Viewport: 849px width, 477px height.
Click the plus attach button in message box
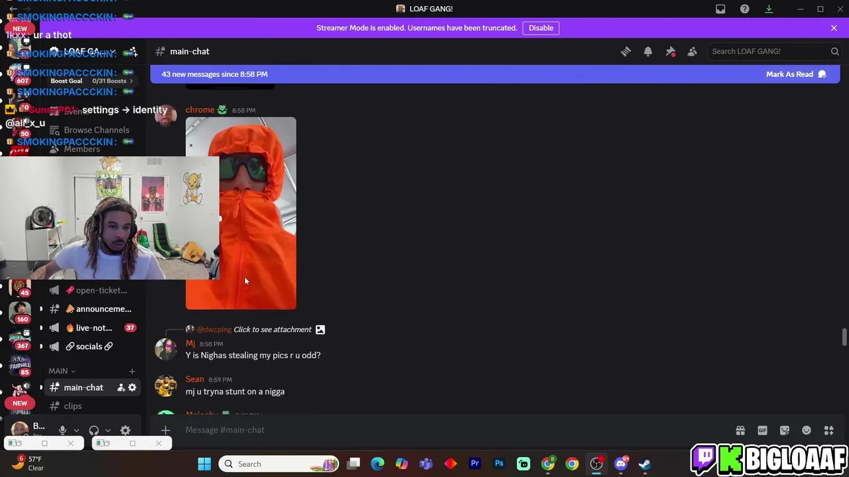[x=165, y=430]
